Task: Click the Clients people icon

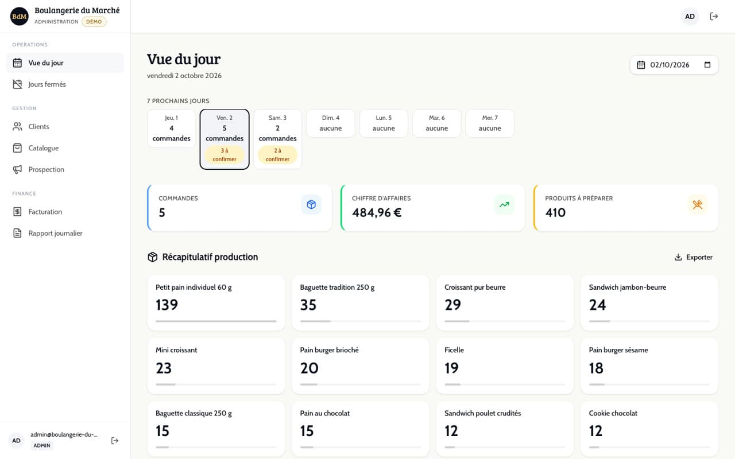Action: (x=17, y=127)
